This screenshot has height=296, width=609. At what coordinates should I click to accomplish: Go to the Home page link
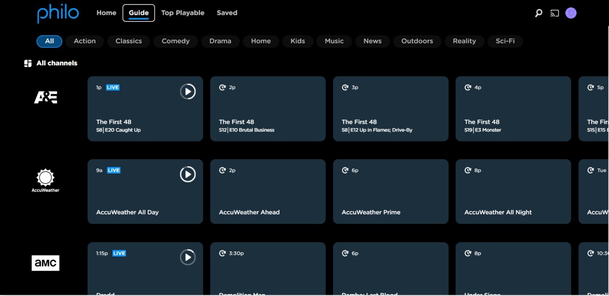pos(106,13)
